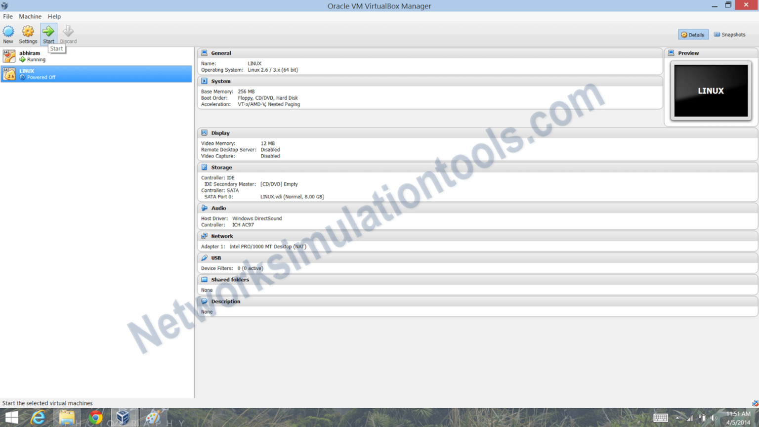Click the Storage section icon

[205, 167]
